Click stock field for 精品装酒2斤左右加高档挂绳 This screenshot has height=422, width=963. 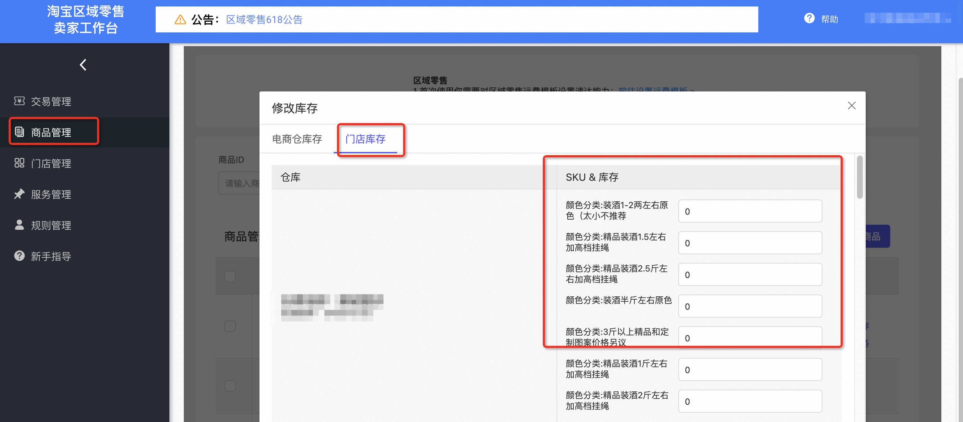point(750,401)
